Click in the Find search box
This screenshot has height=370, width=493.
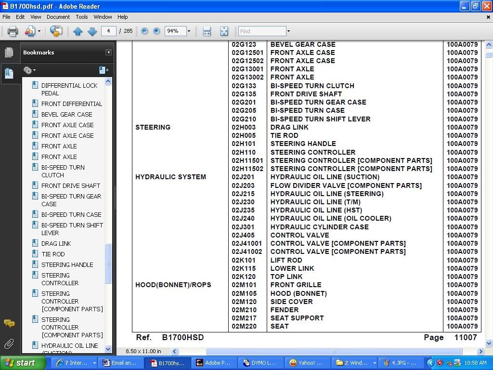coord(262,31)
